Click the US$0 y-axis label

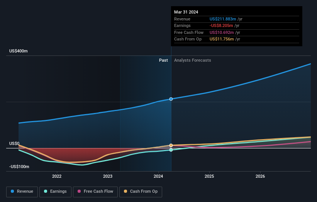(x=14, y=143)
